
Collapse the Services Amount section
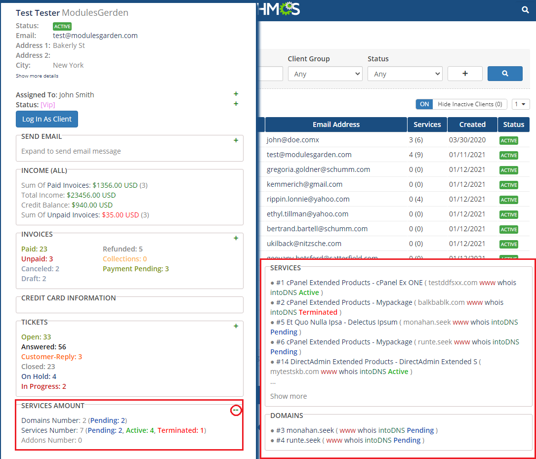click(x=236, y=410)
